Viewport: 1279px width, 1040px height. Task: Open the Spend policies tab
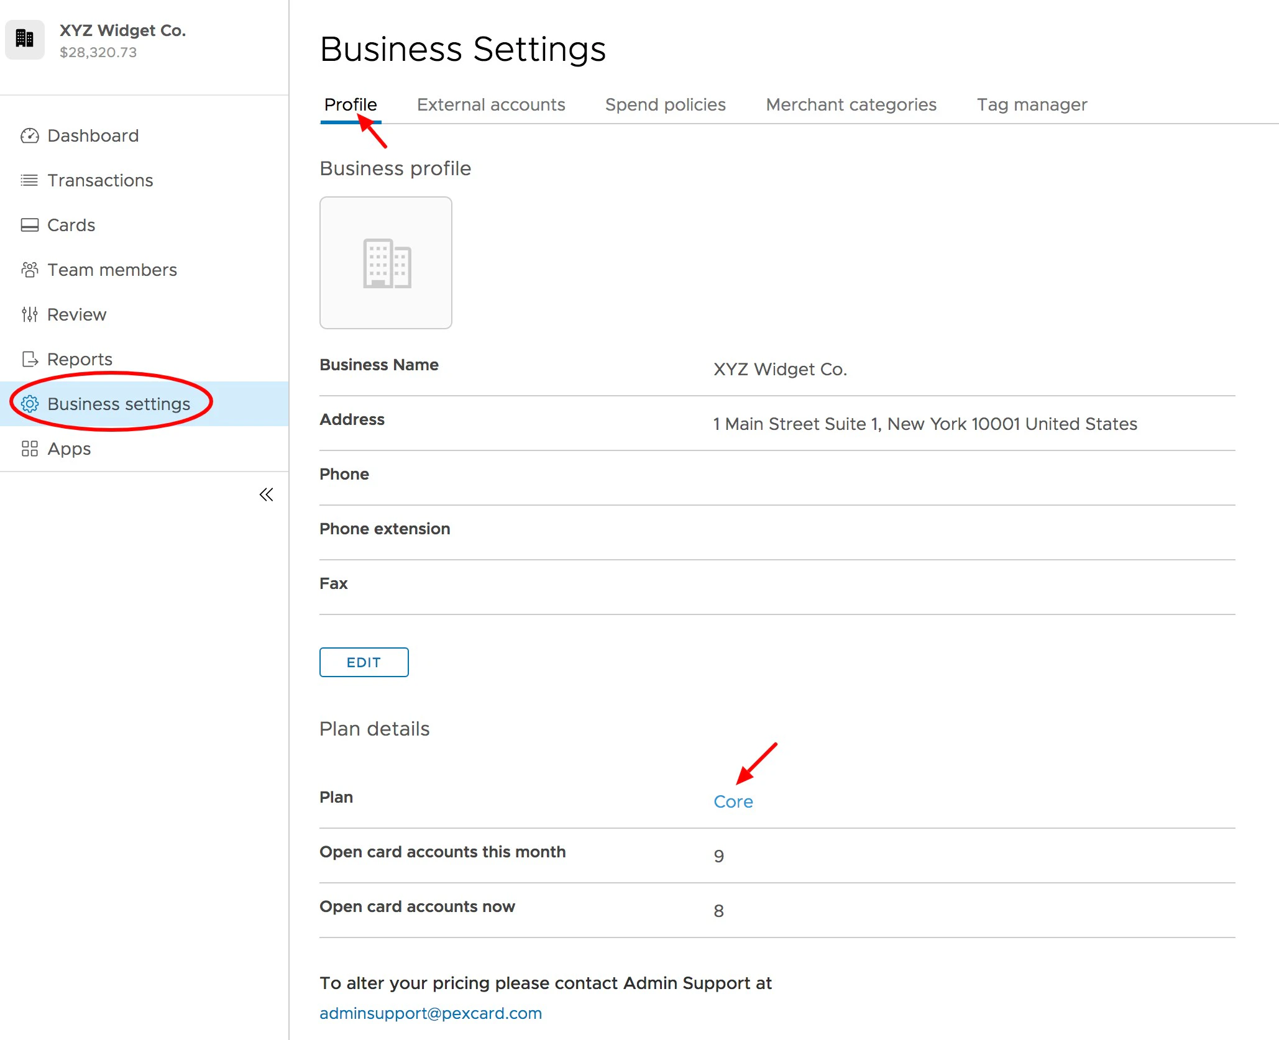point(665,105)
